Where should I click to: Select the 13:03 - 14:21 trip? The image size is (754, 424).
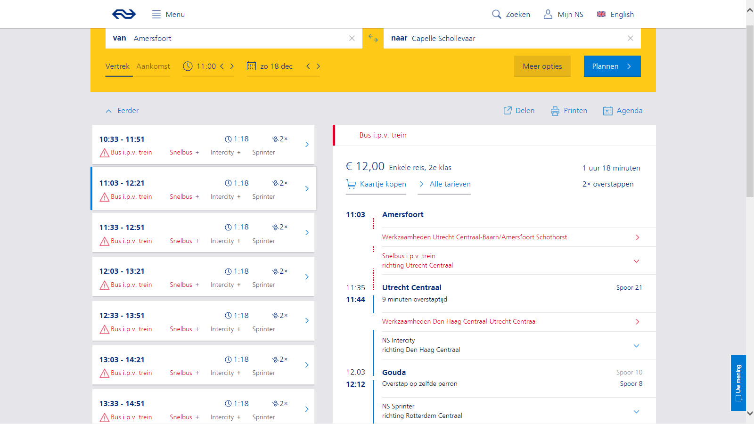click(x=203, y=365)
